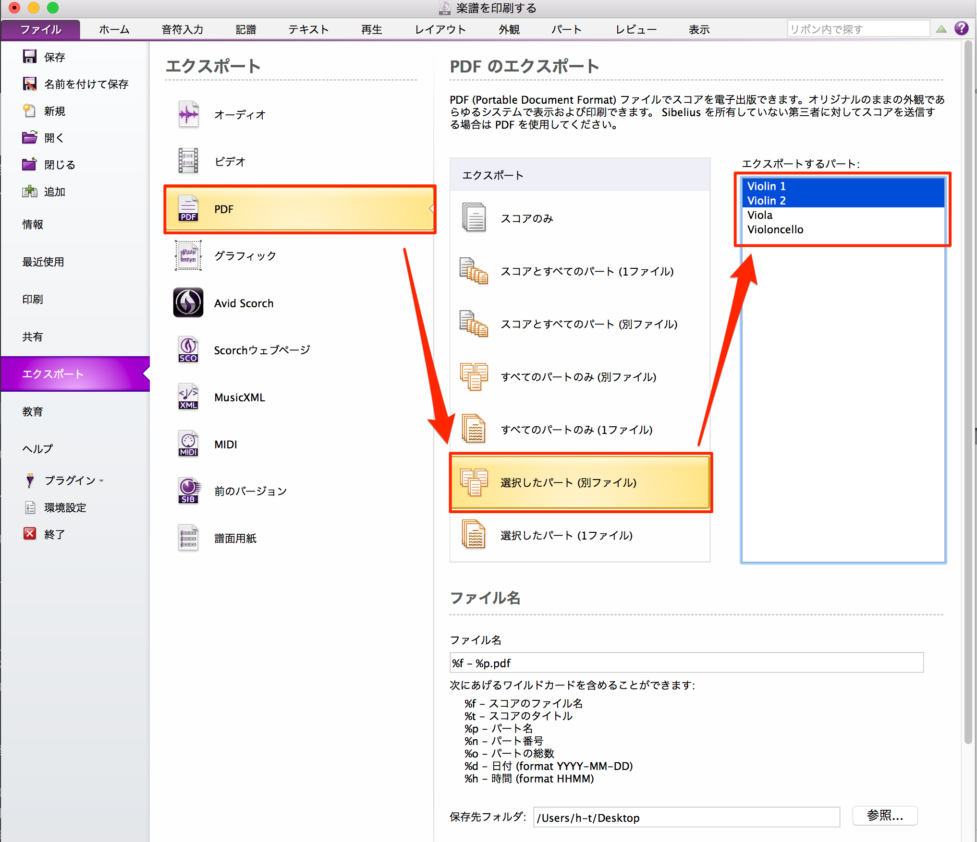The width and height of the screenshot is (977, 842).
Task: Select the Scorch web page icon
Action: pyautogui.click(x=188, y=349)
